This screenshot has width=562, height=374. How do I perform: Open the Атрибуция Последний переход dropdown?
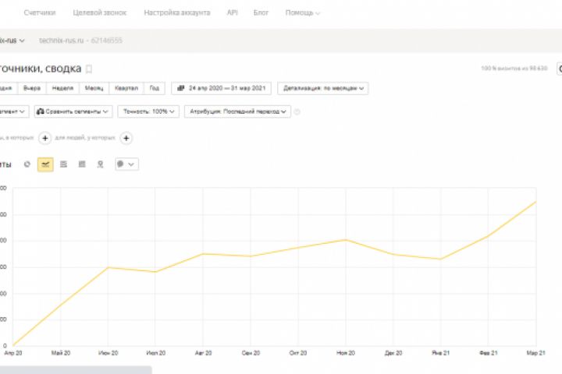237,111
